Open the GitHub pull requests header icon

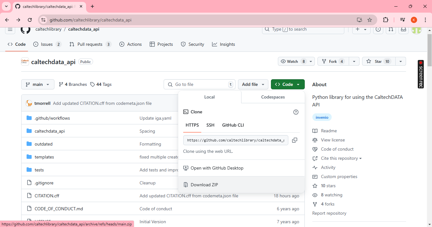click(391, 29)
